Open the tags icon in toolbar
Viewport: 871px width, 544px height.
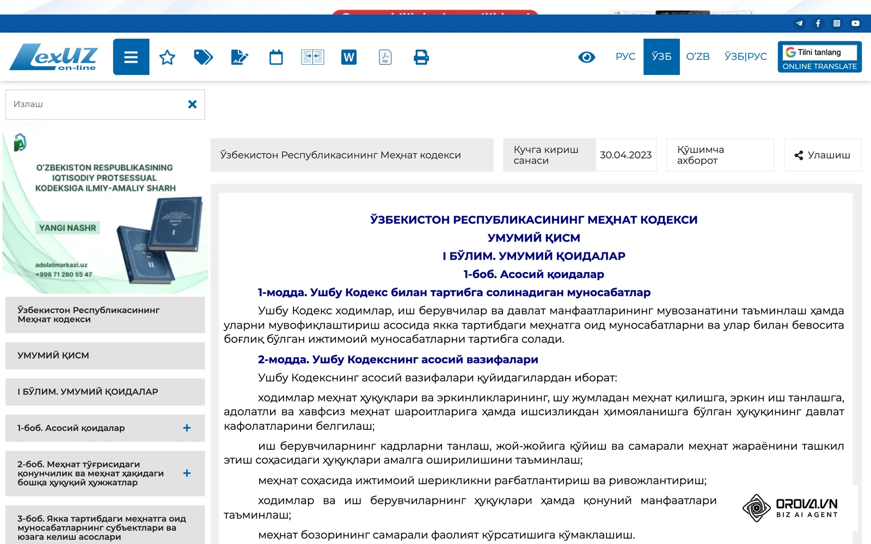click(x=203, y=57)
